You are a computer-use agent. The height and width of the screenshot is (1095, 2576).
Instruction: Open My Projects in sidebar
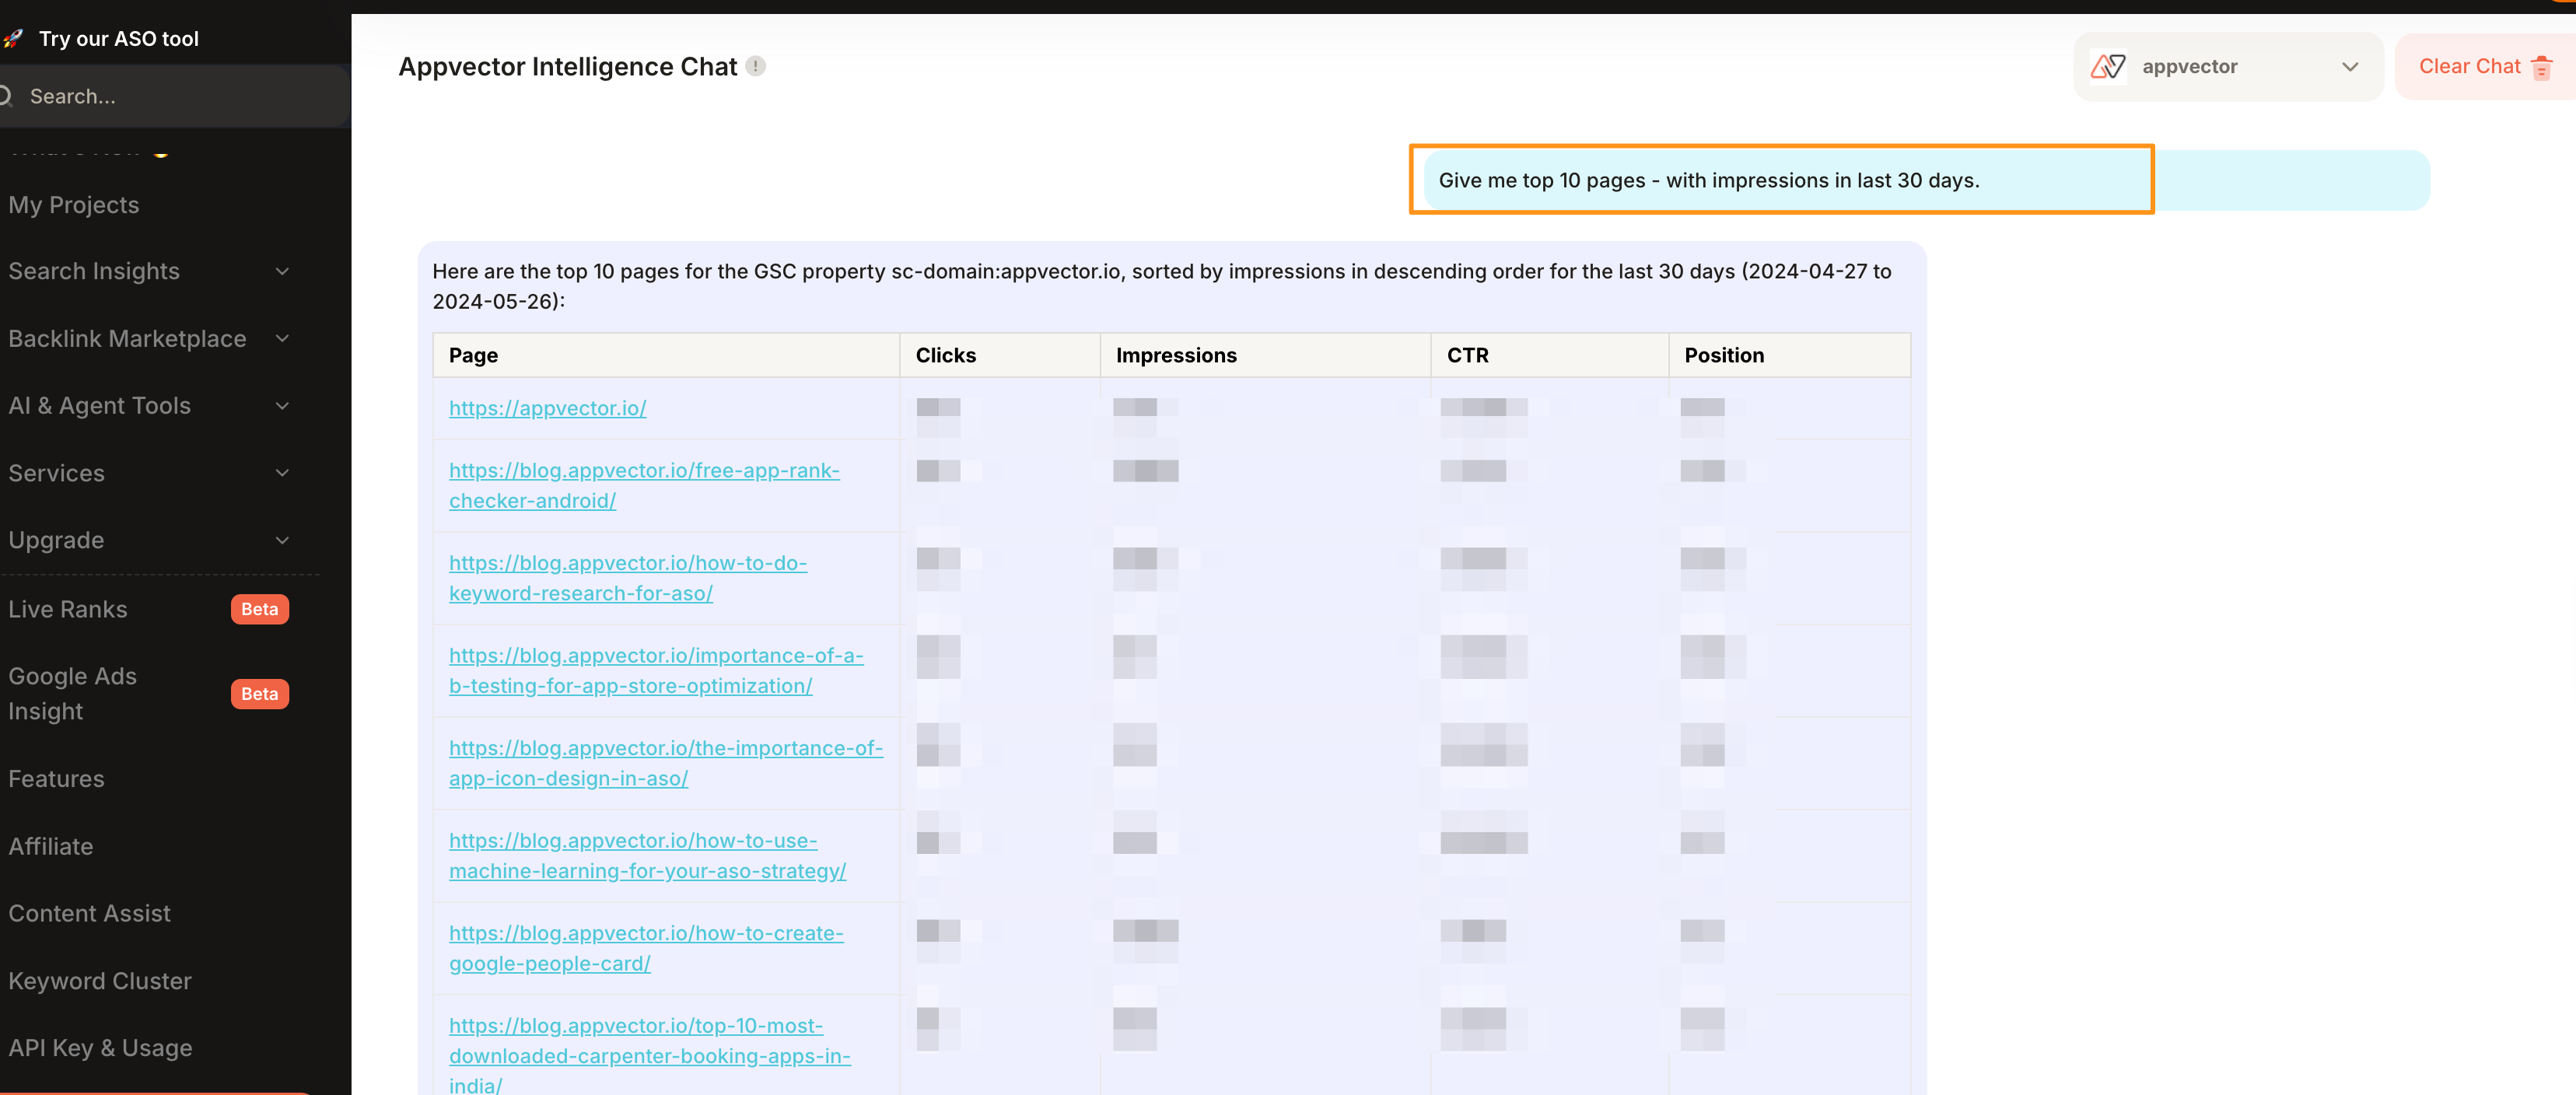click(x=74, y=205)
